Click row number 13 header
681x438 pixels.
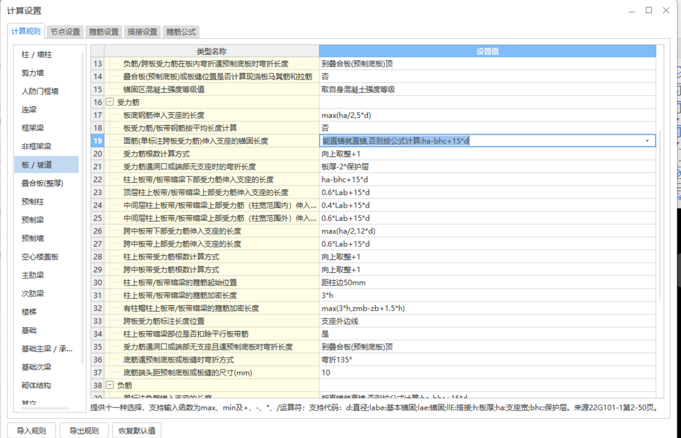[98, 64]
